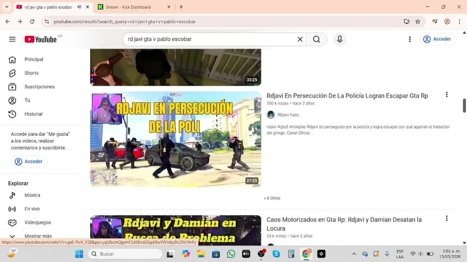Run search with the magnifier button

316,39
